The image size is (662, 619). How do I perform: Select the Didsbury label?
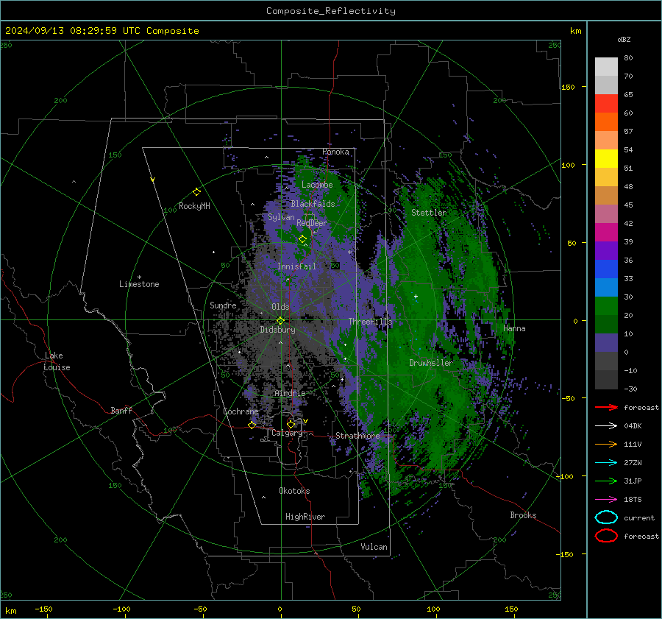[x=277, y=330]
